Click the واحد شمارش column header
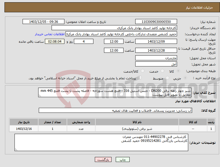The height and width of the screenshot is (167, 220). [x=81, y=122]
